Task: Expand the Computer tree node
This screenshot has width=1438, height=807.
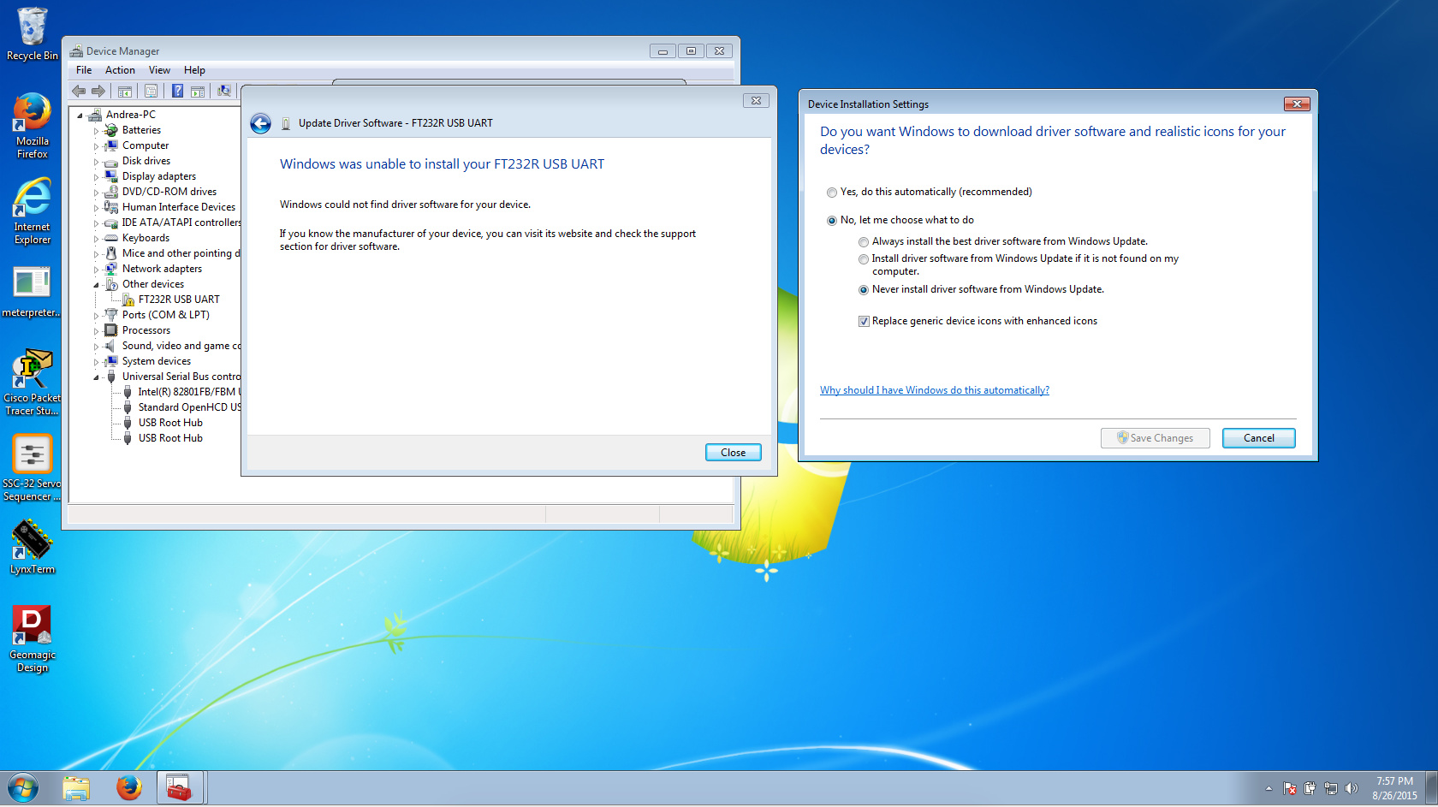Action: pyautogui.click(x=96, y=146)
